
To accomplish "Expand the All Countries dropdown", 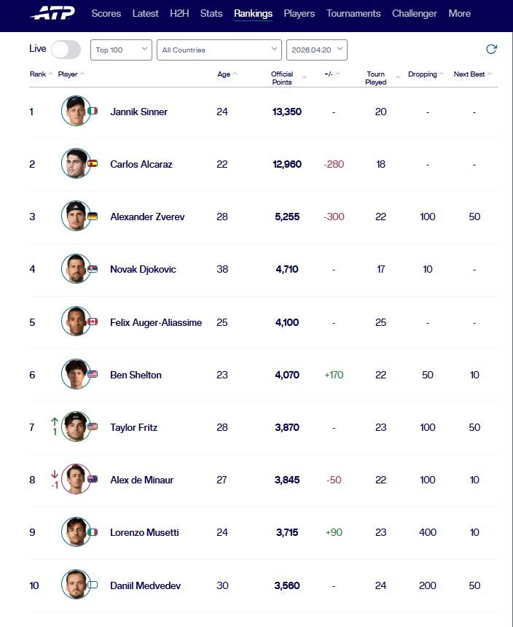I will point(219,50).
